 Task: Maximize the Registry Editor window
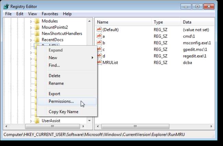(197, 6)
